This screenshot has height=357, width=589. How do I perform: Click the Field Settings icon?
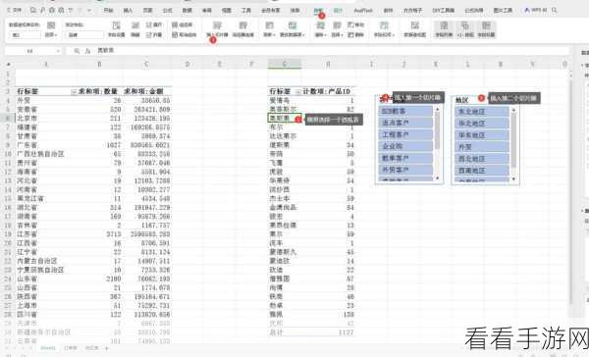click(x=117, y=25)
